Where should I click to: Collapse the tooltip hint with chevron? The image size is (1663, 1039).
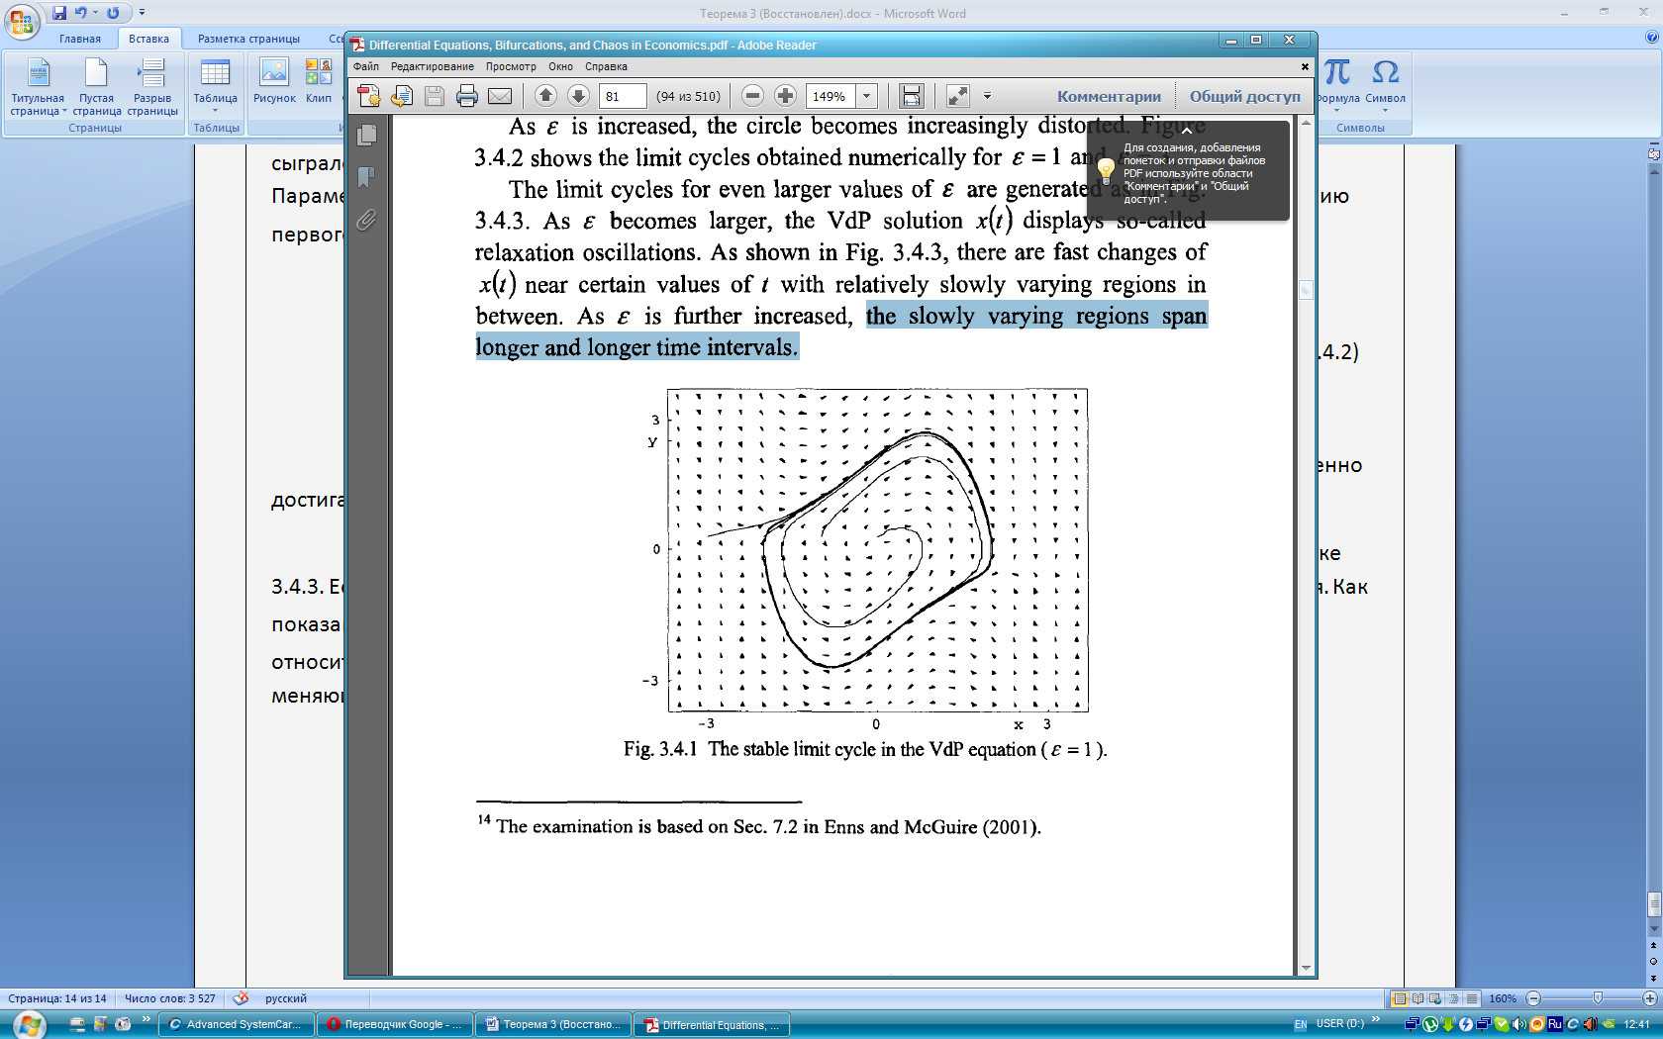[1186, 131]
